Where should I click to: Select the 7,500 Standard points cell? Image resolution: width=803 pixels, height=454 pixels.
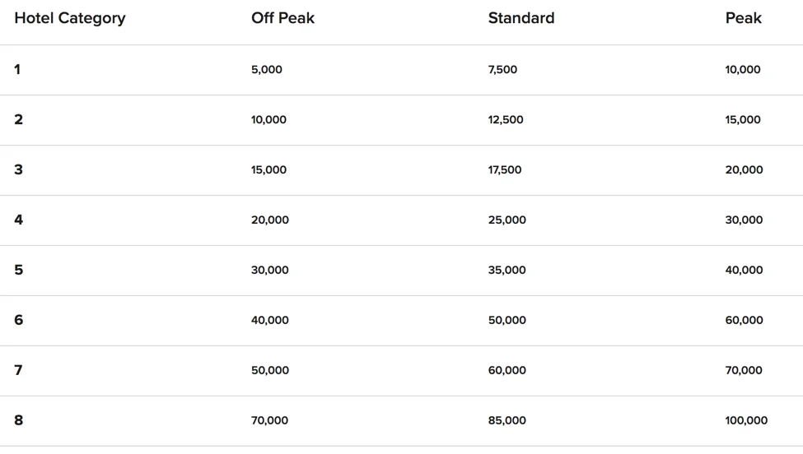(502, 70)
